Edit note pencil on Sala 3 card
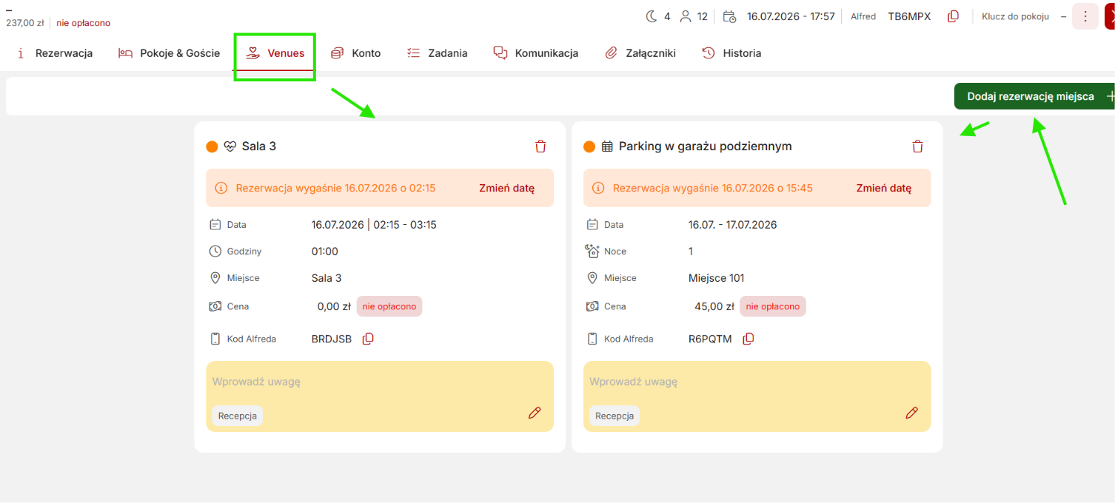Screen dimensions: 1115x503 535,413
